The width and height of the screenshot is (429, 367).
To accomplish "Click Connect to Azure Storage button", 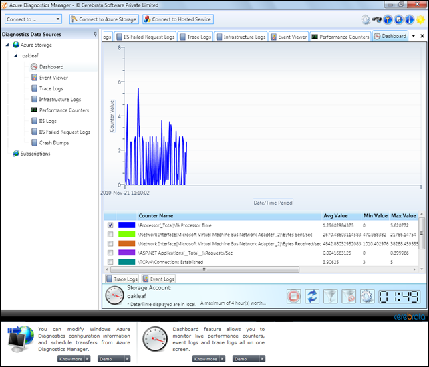I will [x=104, y=19].
